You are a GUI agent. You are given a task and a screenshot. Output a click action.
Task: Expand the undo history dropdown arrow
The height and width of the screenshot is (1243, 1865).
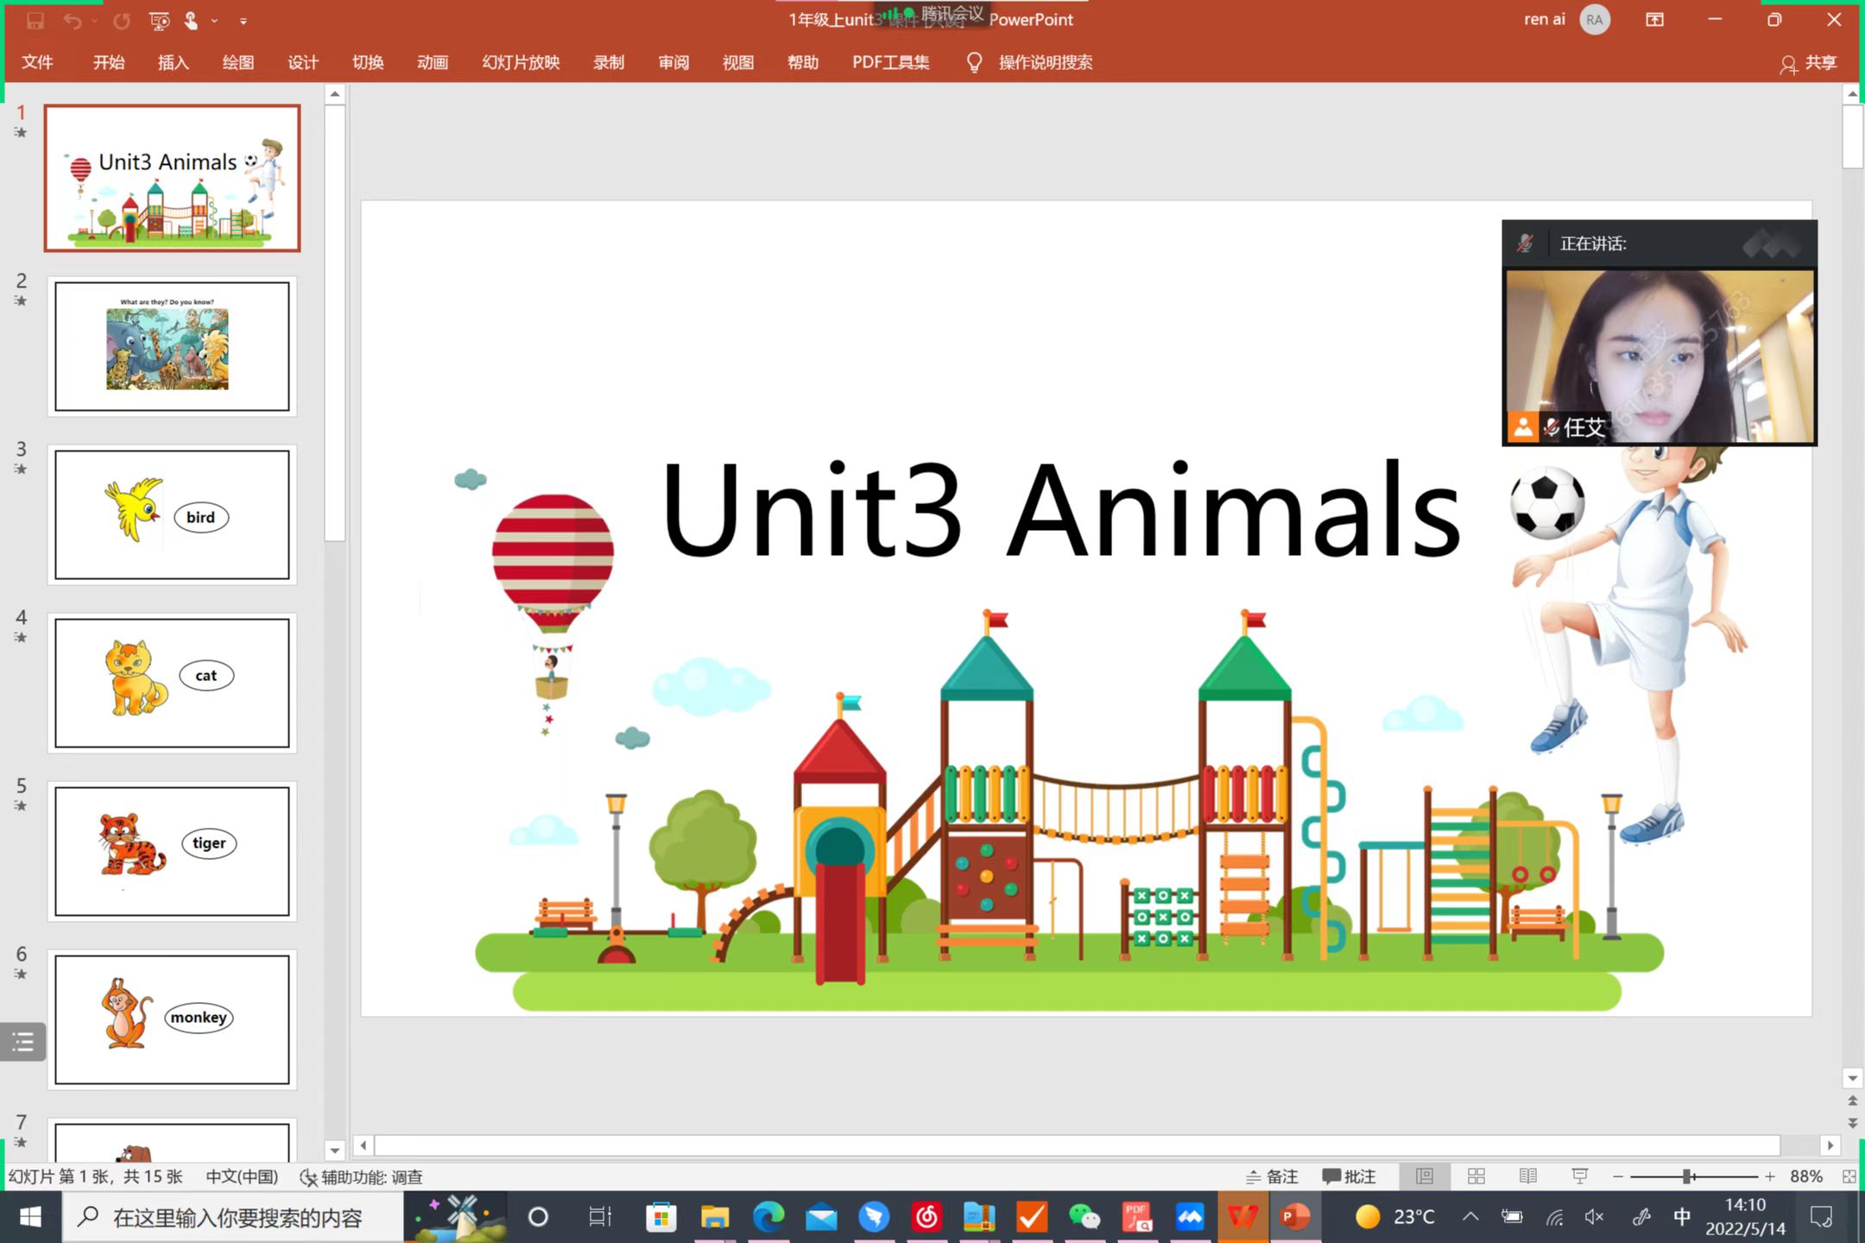94,21
